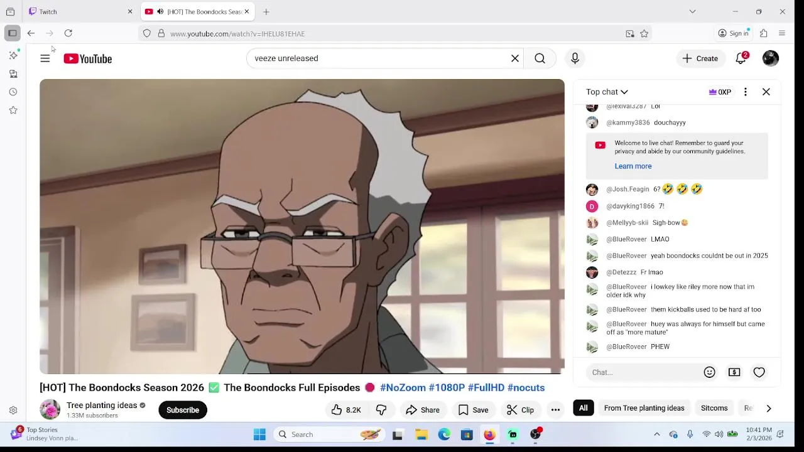The height and width of the screenshot is (452, 804).
Task: Like the video with thumbs up
Action: (346, 410)
